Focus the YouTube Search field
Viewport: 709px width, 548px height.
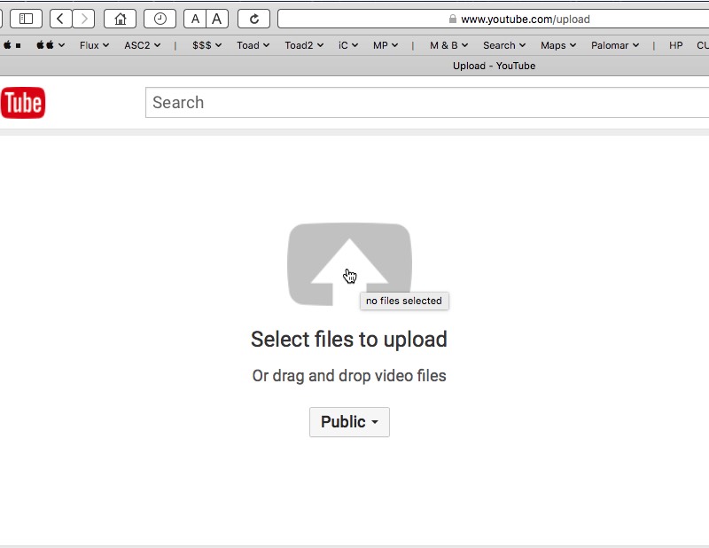pyautogui.click(x=427, y=103)
